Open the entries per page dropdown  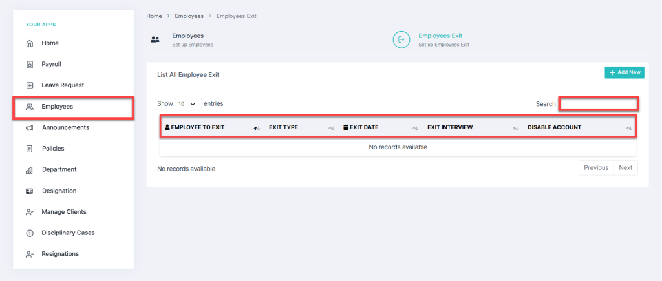point(187,103)
